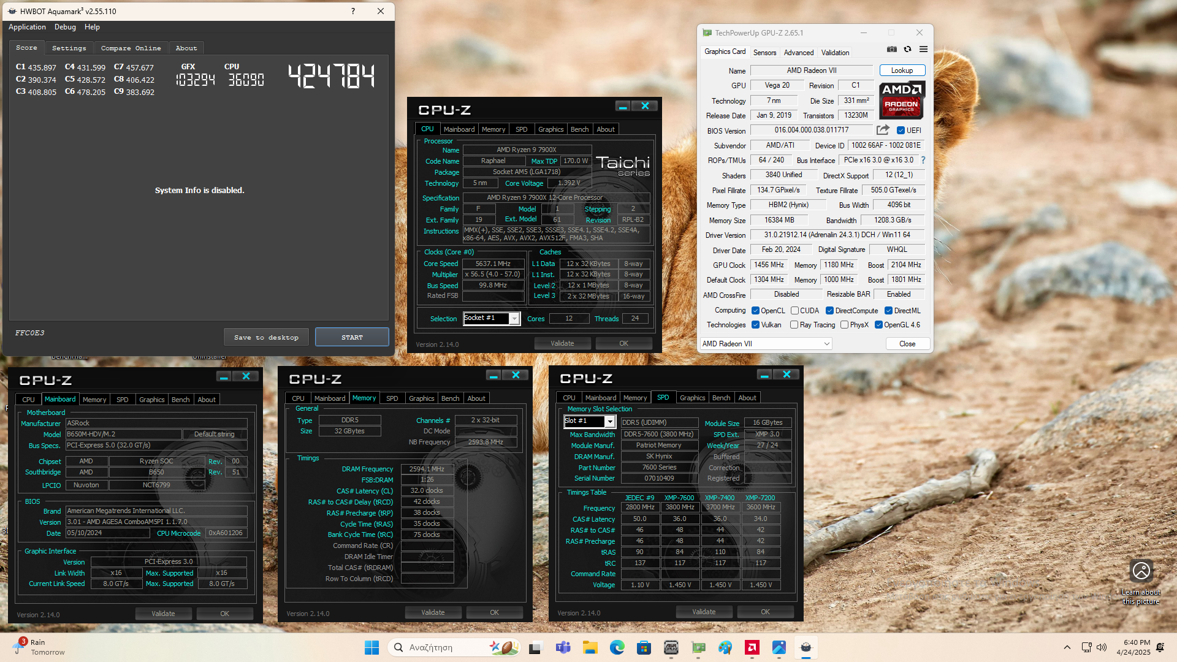Click Validate in the CPU-Z Memory window

point(433,612)
